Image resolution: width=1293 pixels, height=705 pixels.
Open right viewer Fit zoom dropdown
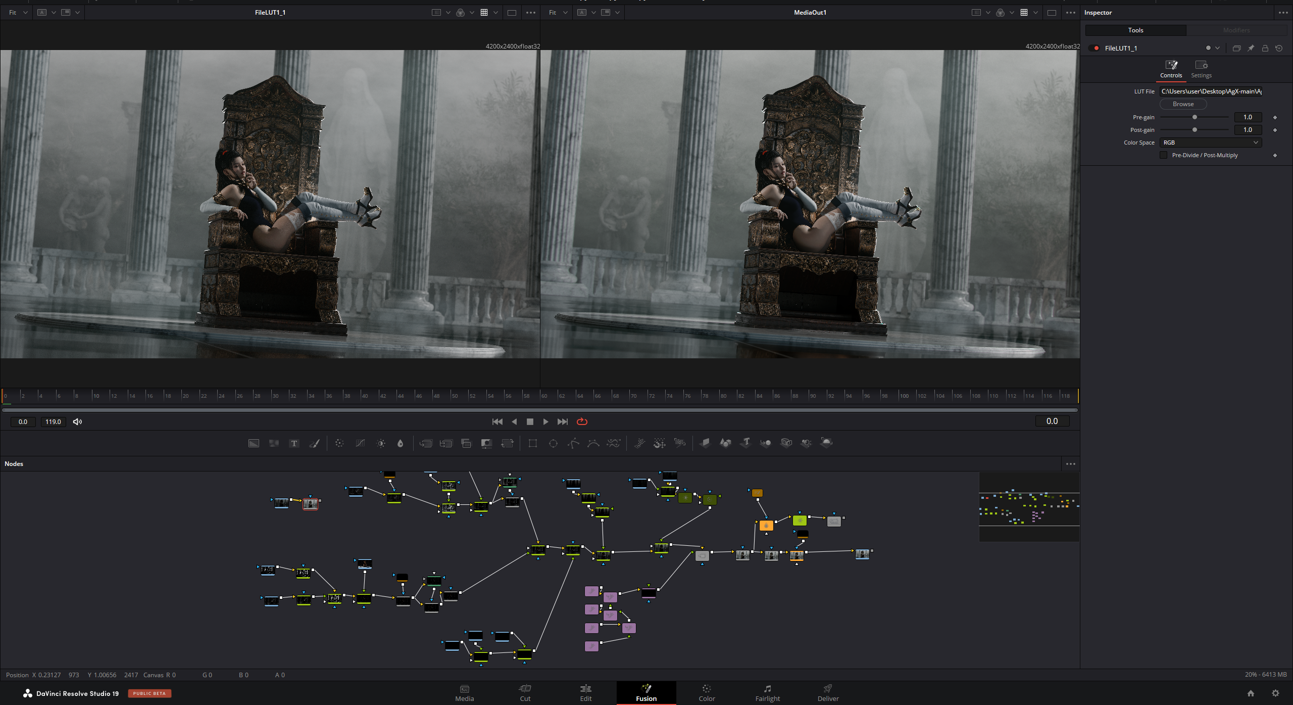[x=558, y=13]
